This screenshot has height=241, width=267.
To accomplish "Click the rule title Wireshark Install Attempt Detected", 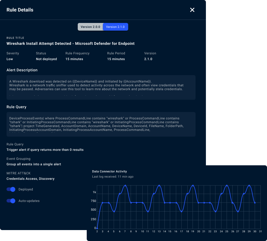I will [70, 43].
